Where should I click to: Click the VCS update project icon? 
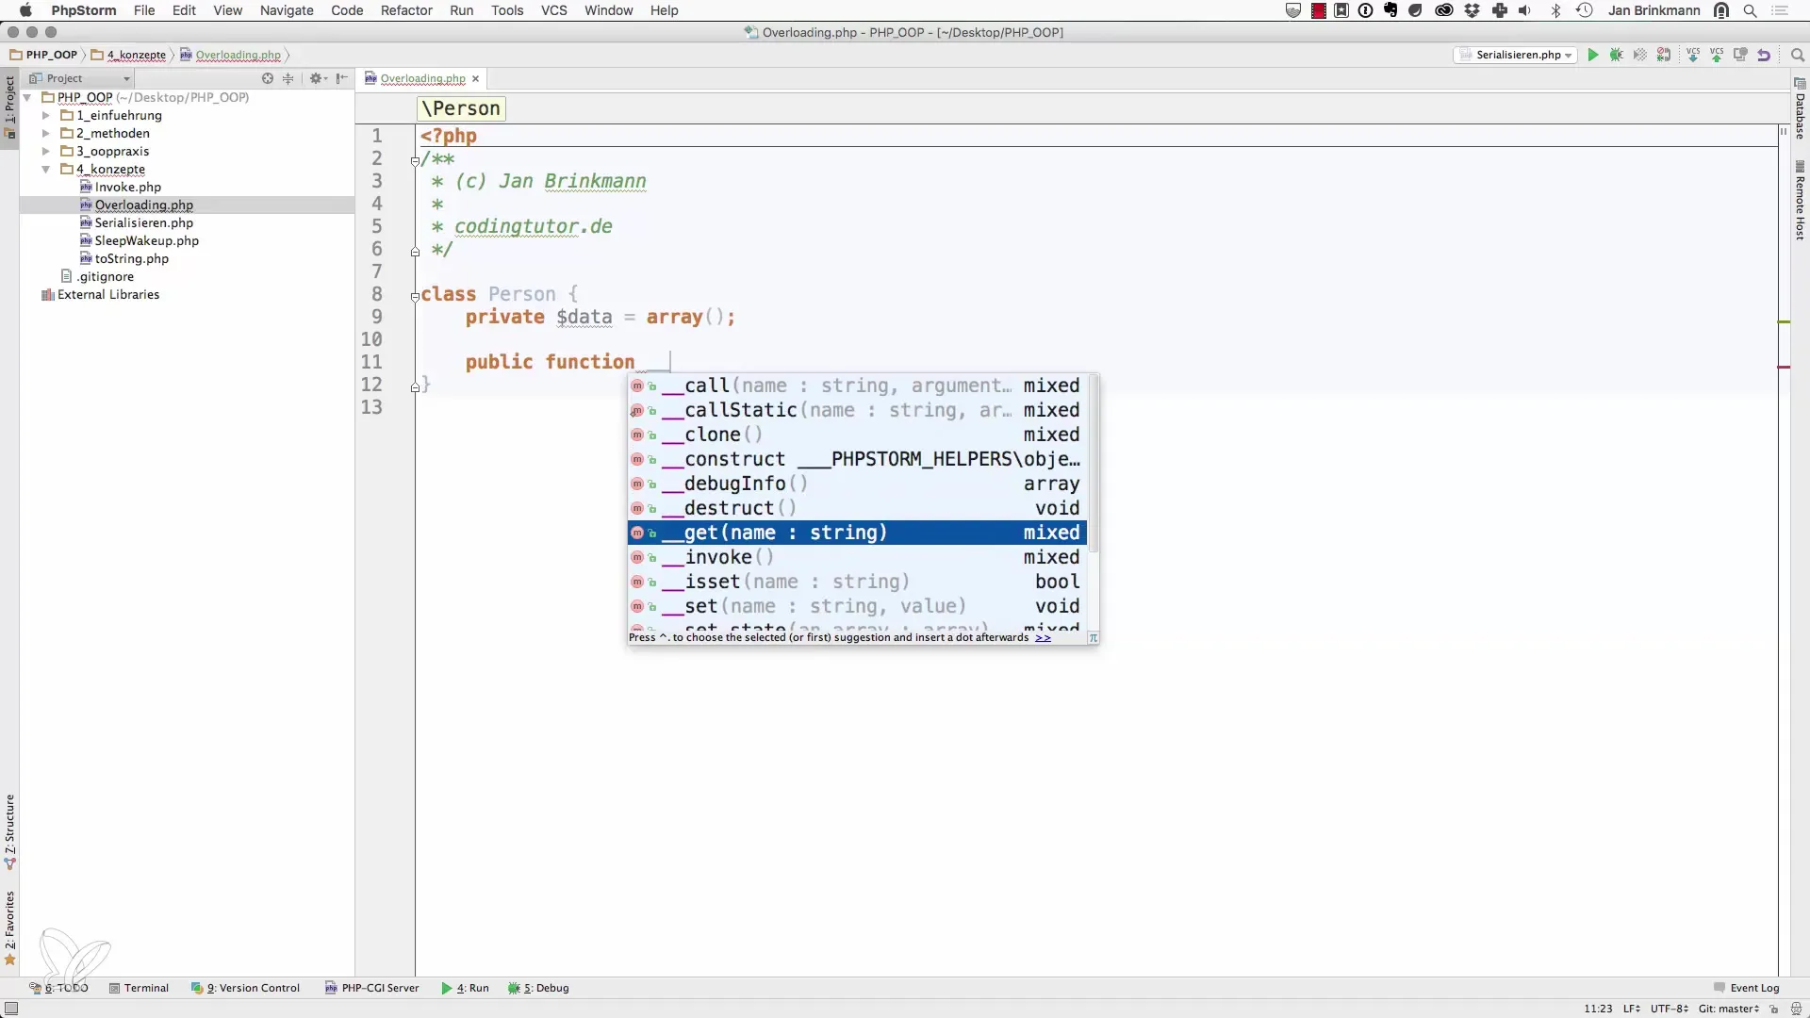coord(1693,55)
